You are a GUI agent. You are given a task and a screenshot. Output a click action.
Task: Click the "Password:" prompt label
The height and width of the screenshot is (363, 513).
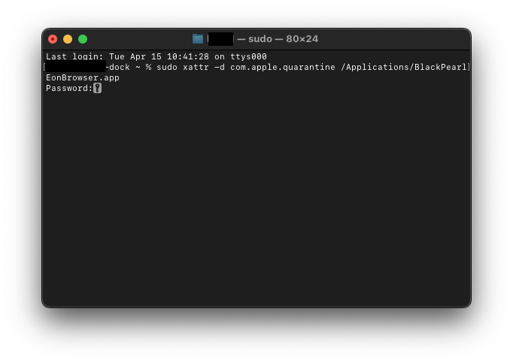69,89
